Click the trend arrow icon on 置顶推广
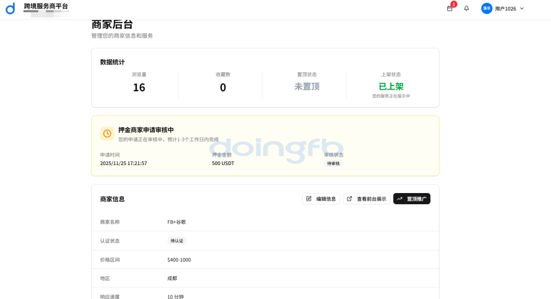Viewport: 551px width, 299px height. [x=399, y=199]
